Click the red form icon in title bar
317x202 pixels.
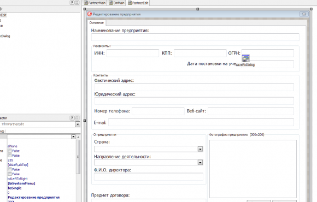point(90,14)
